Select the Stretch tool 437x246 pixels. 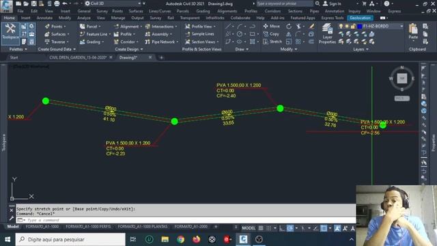272,42
